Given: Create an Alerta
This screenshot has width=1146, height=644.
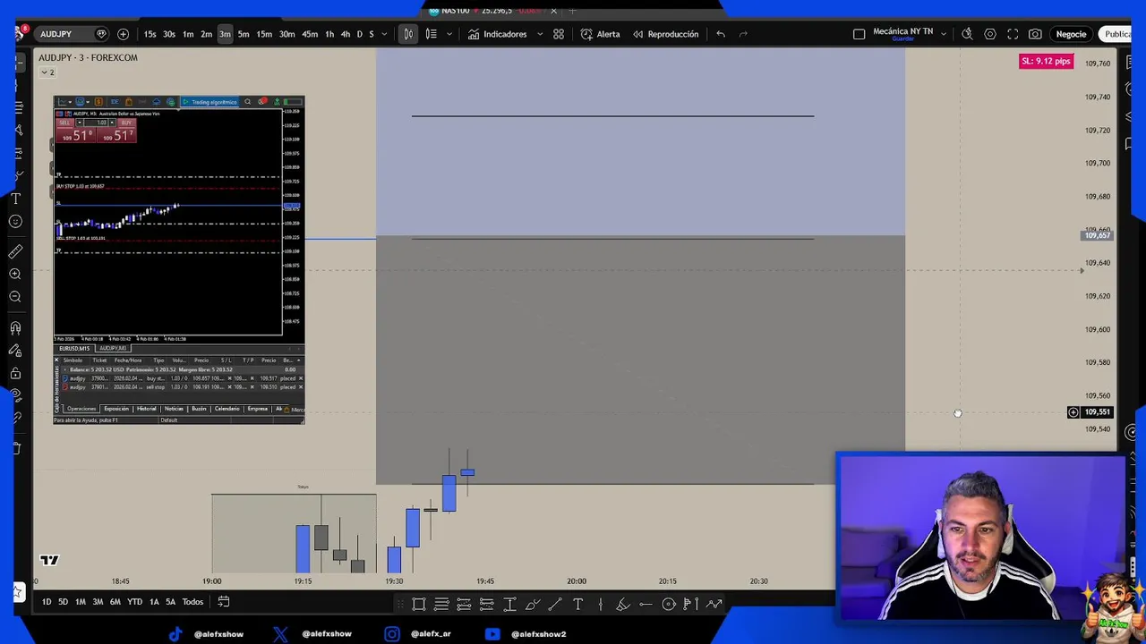Looking at the screenshot, I should pos(600,34).
